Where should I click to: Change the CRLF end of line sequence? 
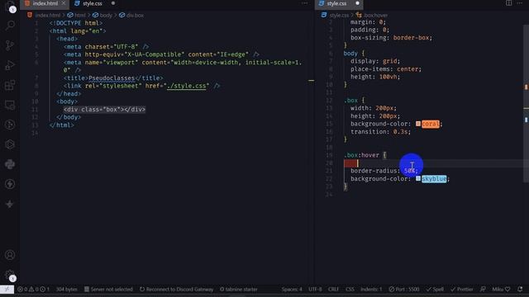pyautogui.click(x=333, y=290)
